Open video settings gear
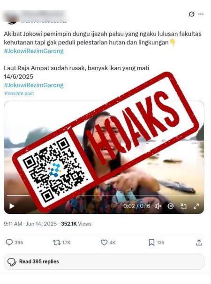The height and width of the screenshot is (284, 211). [171, 206]
